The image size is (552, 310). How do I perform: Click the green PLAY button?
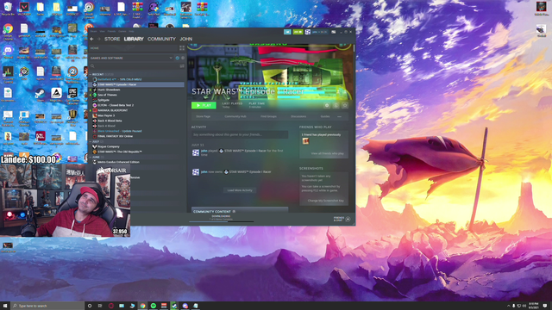point(204,105)
